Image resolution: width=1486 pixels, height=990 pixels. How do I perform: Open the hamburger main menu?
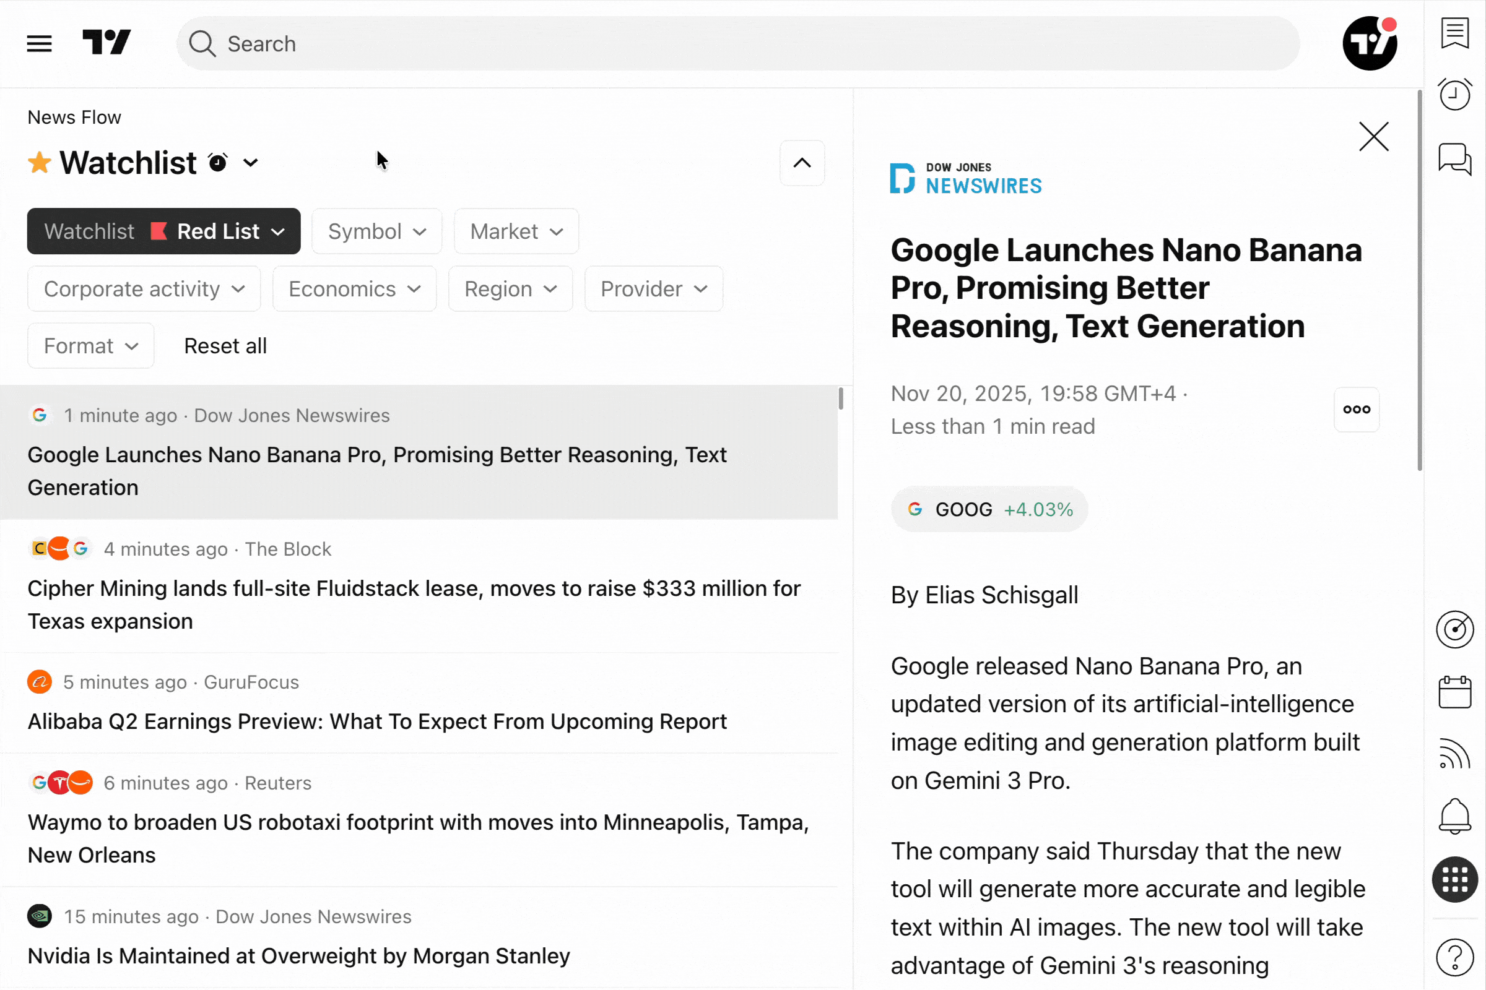[39, 43]
